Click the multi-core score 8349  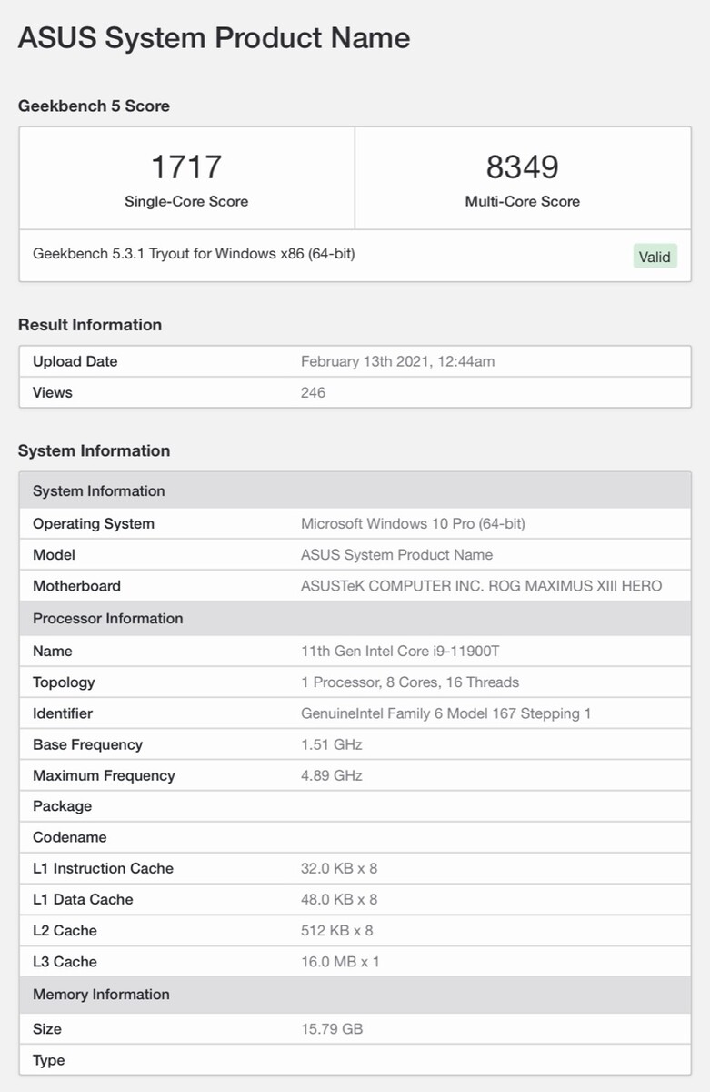(523, 167)
